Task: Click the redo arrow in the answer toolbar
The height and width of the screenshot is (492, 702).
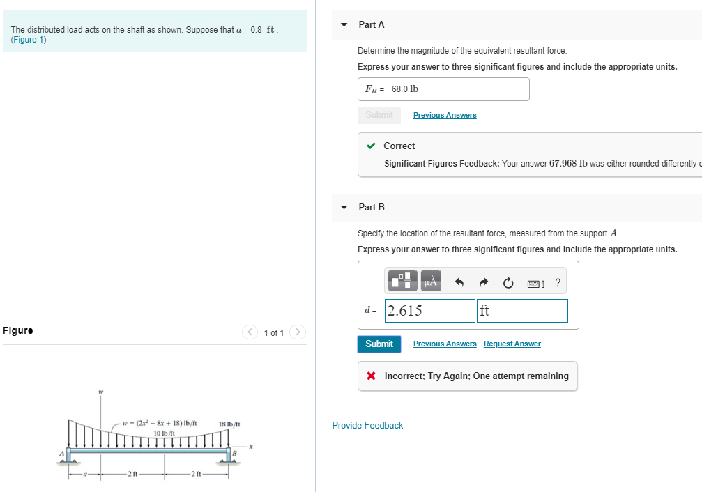Action: click(x=483, y=281)
